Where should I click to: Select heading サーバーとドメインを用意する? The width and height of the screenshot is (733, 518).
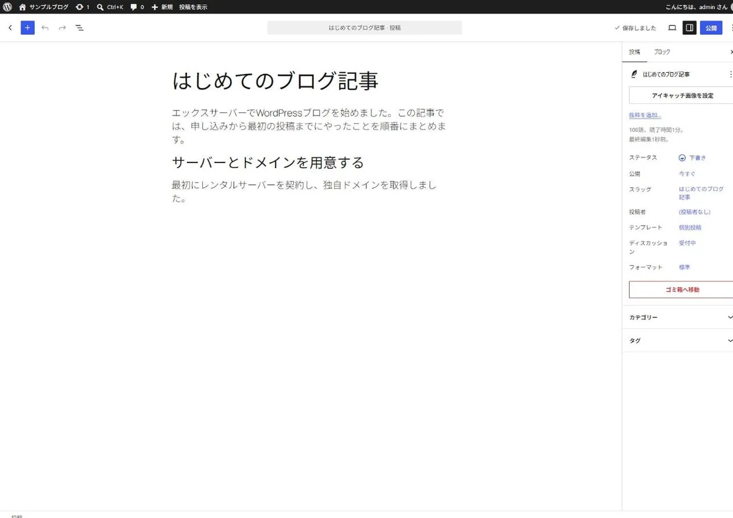coord(268,162)
